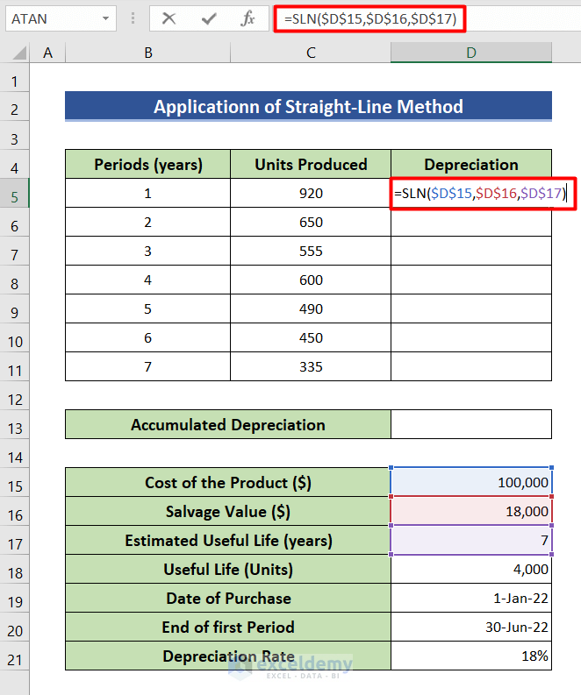The height and width of the screenshot is (695, 581).
Task: Click the Periods (years) header cell
Action: tap(147, 165)
